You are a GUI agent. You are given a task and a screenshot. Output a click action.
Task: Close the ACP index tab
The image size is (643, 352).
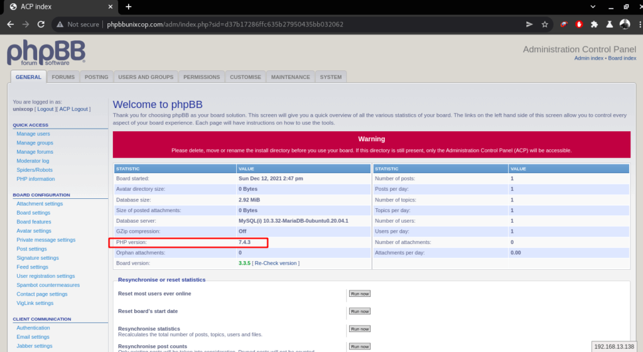tap(111, 6)
